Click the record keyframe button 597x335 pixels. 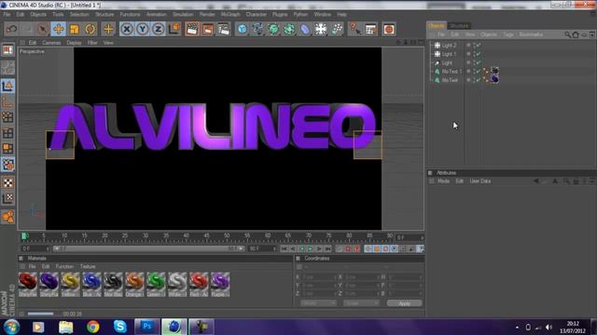click(348, 248)
